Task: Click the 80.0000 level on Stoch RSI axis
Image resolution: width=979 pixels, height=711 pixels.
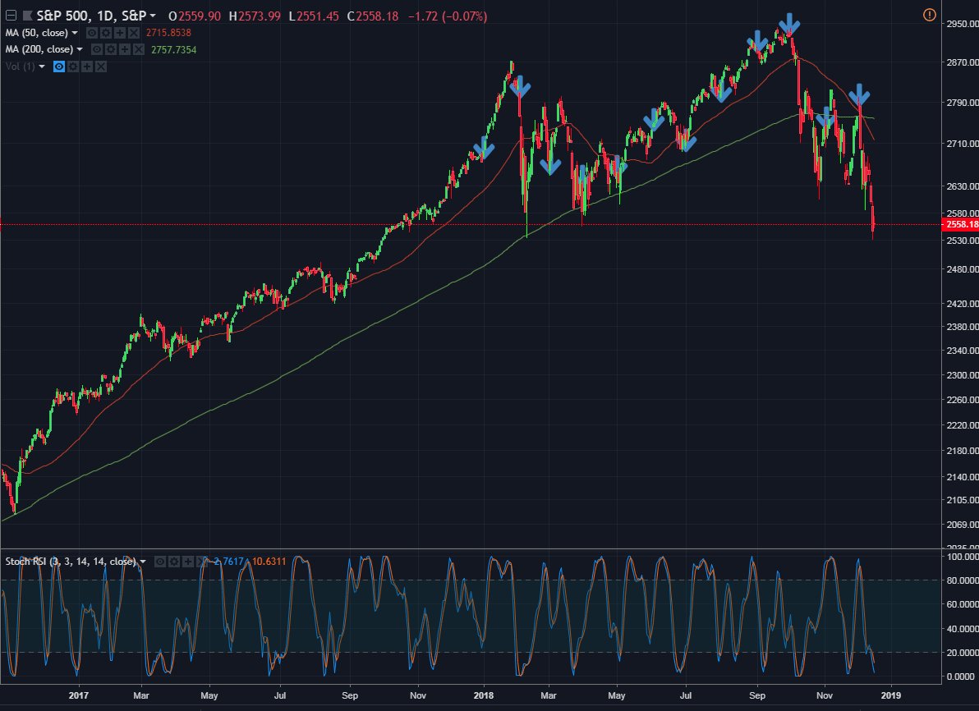Action: (x=962, y=580)
